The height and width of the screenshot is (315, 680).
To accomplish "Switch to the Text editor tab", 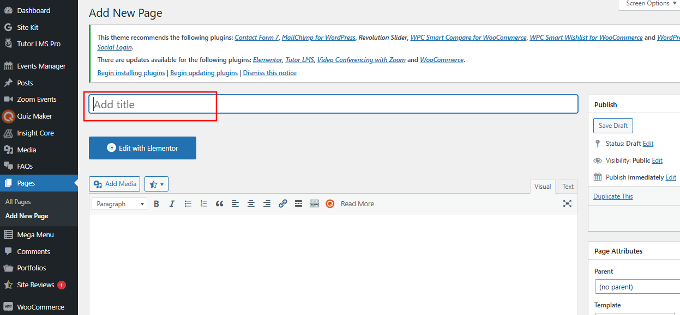I will pos(568,187).
